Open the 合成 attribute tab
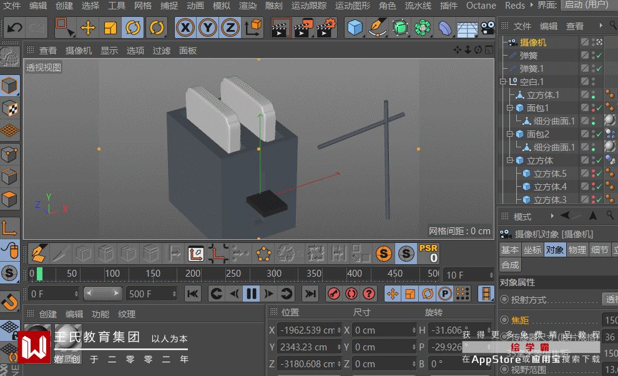 pyautogui.click(x=510, y=265)
